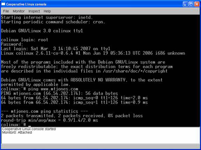Open the File menu

pos(6,11)
